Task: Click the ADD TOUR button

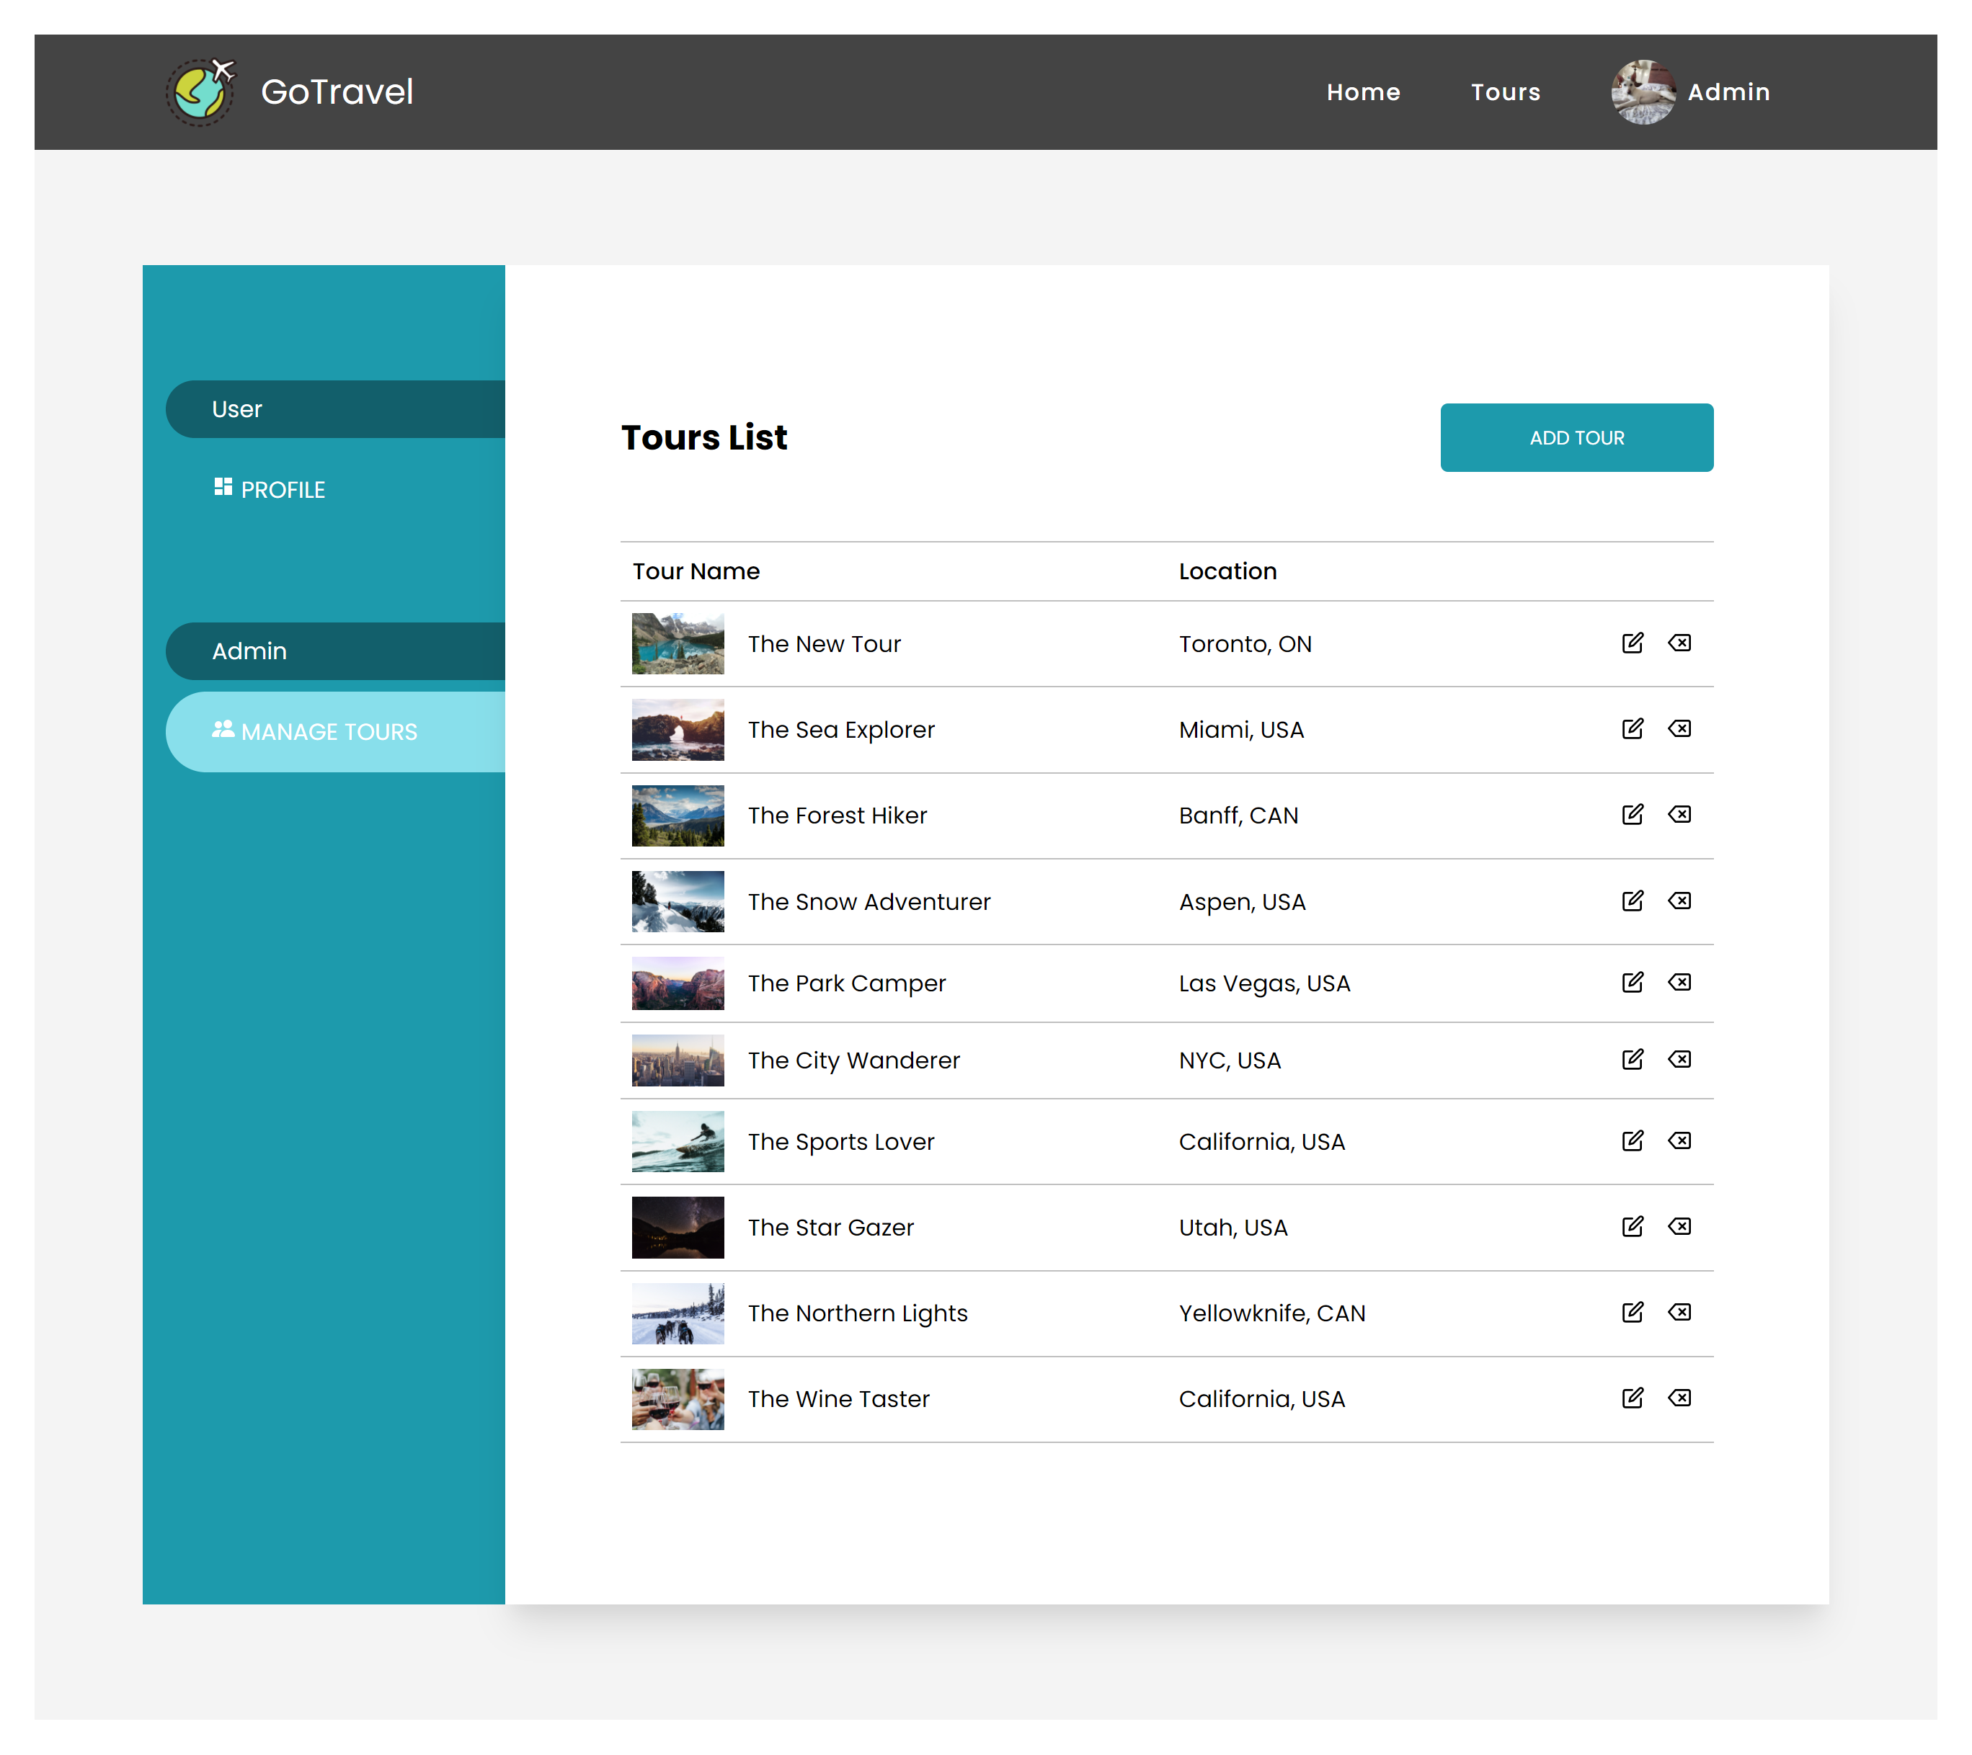Action: tap(1577, 437)
